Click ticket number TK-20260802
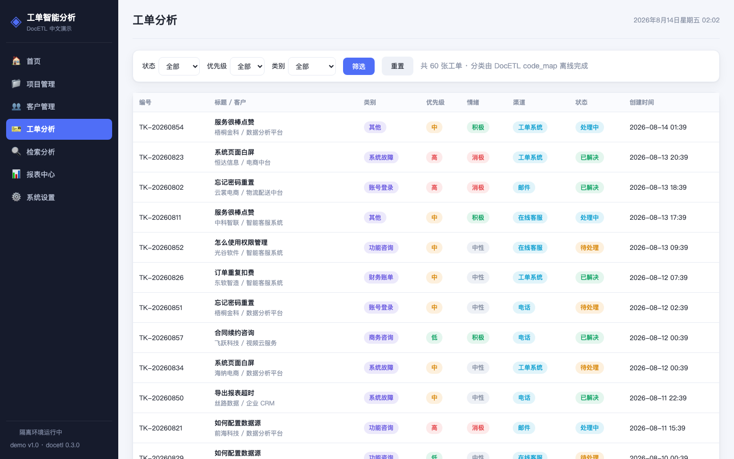Viewport: 734px width, 459px height. [162, 187]
